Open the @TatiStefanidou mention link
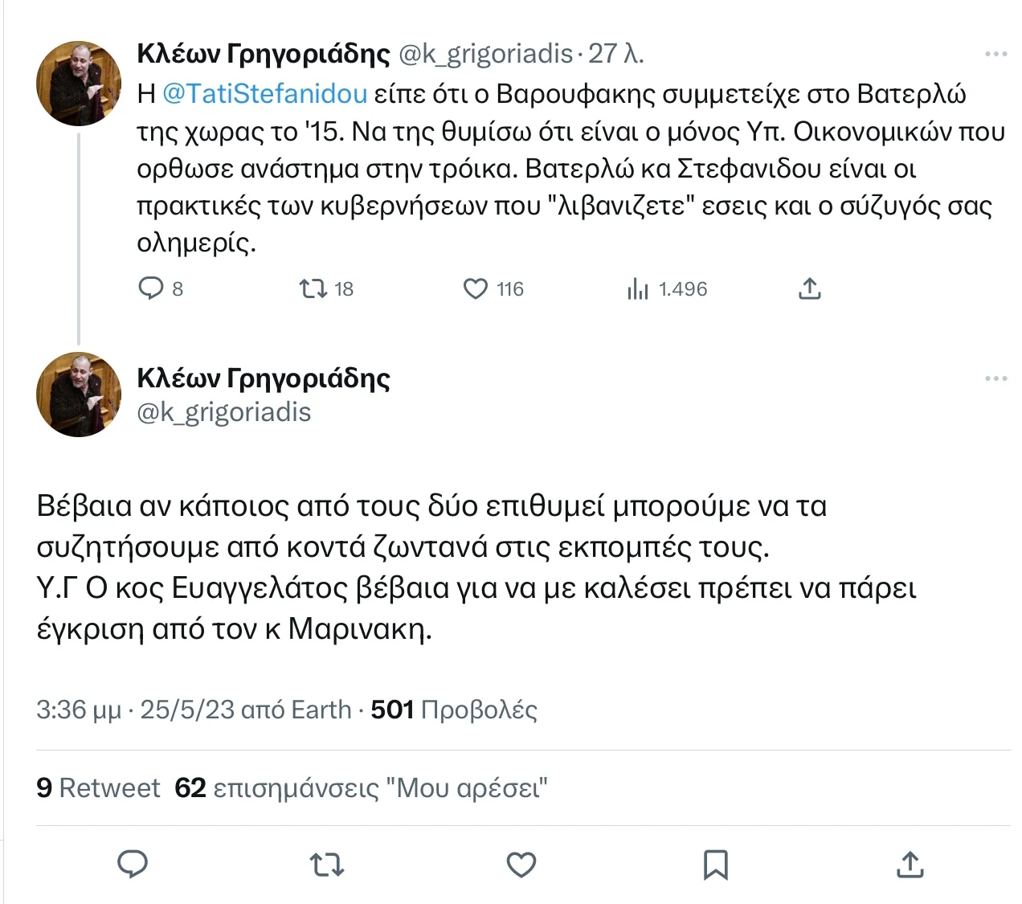The height and width of the screenshot is (904, 1022). pos(265,94)
